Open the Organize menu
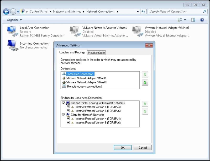210x161 pixels. 14,20
